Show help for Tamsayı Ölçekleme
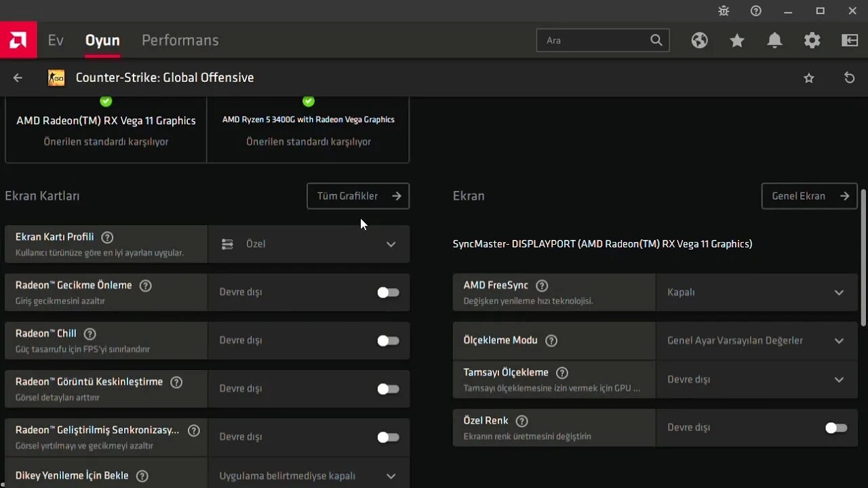Image resolution: width=868 pixels, height=488 pixels. tap(561, 373)
